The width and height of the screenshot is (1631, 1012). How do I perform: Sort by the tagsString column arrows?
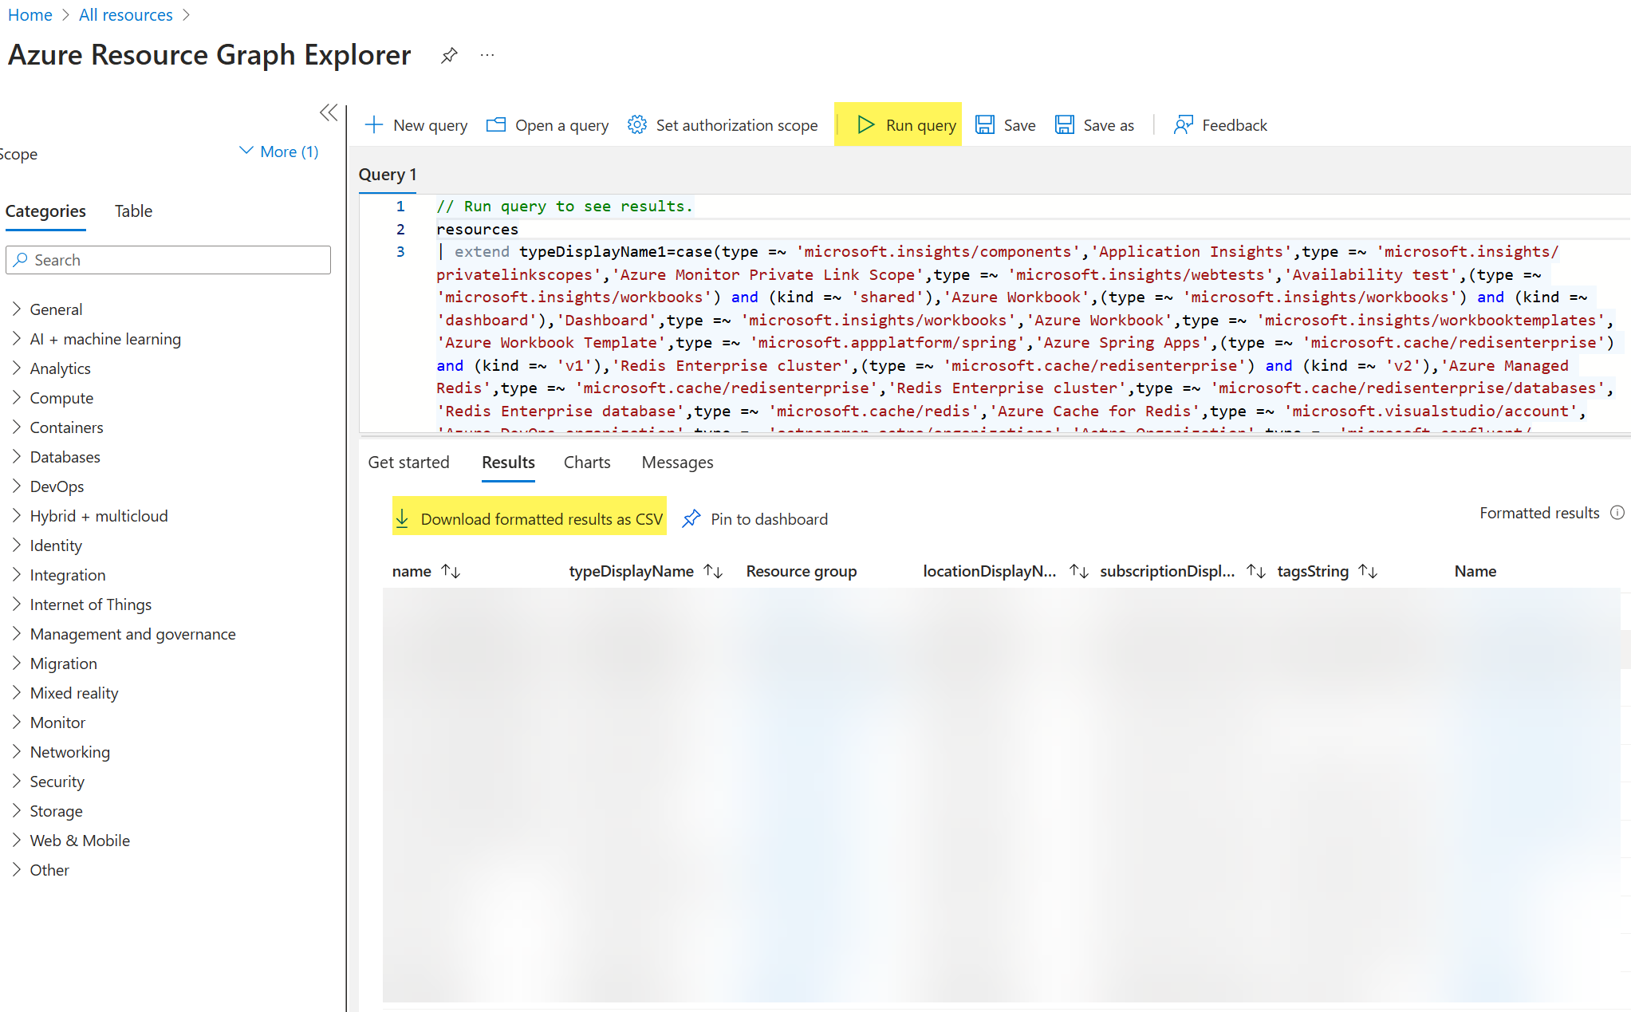pyautogui.click(x=1369, y=571)
